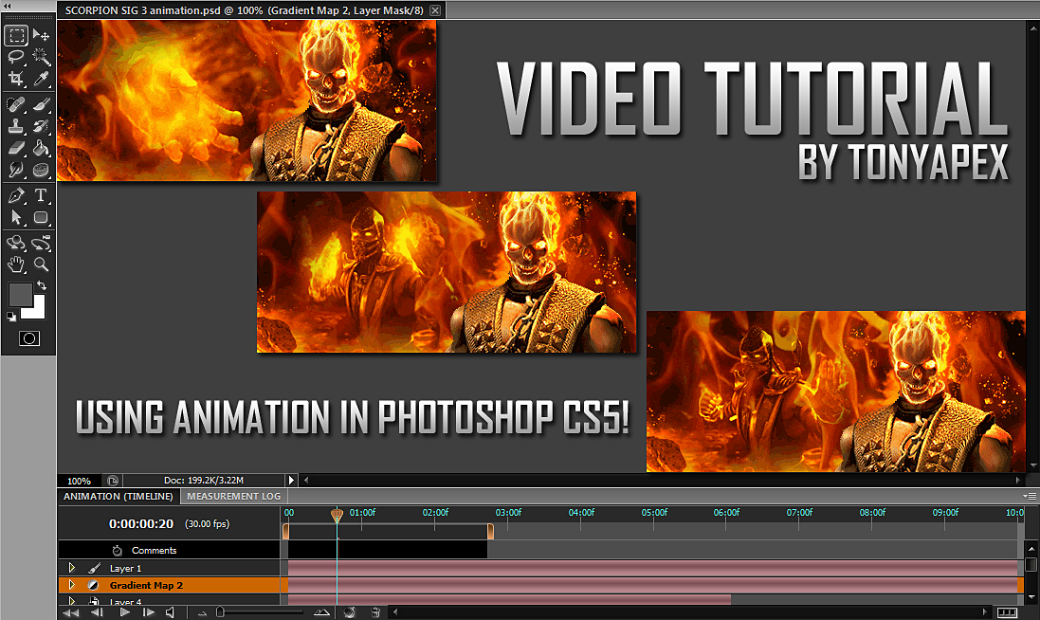
Task: Swap foreground and background colors
Action: click(41, 285)
